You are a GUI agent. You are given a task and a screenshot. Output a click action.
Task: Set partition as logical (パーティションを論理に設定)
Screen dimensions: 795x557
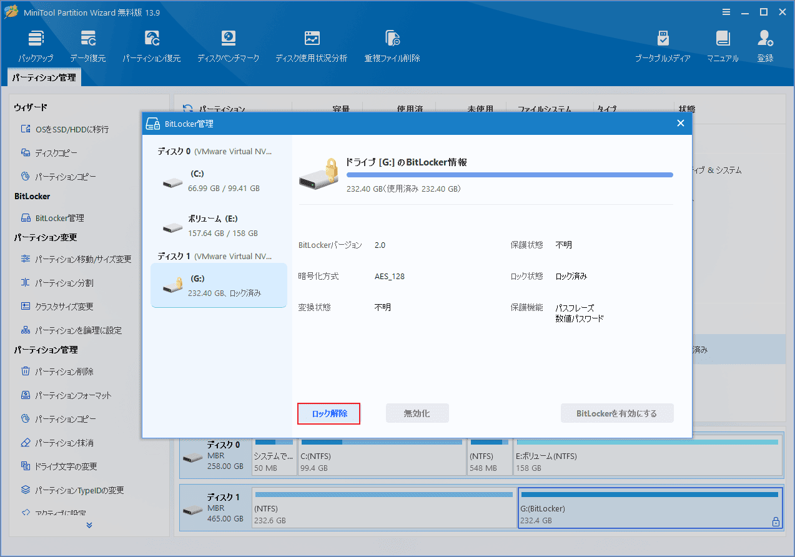[71, 330]
